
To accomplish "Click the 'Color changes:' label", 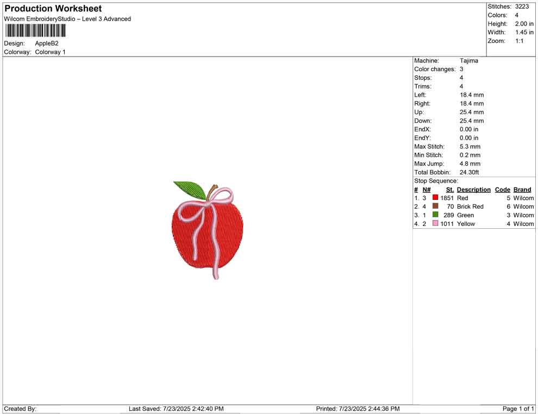I will 435,69.
